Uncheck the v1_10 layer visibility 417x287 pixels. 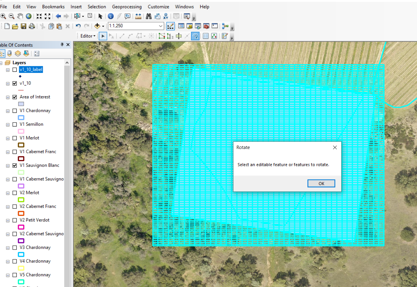coord(14,83)
